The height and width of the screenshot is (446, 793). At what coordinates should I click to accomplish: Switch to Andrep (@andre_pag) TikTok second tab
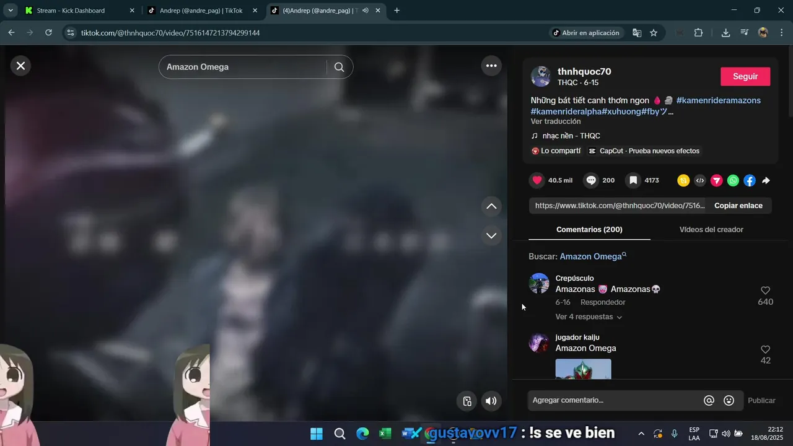coord(203,11)
